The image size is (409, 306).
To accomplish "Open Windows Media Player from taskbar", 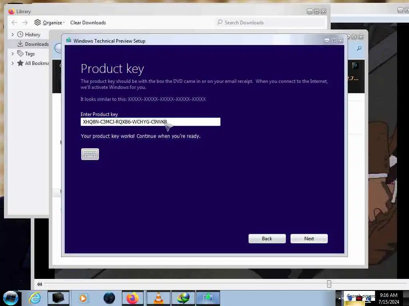I will pos(83,298).
